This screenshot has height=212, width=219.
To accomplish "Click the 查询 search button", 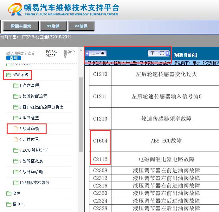I will point(14,58).
